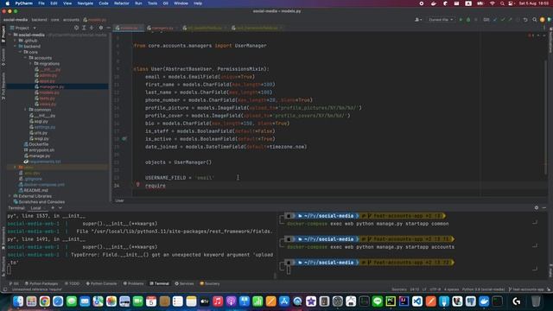Viewport: 553px width, 311px height.
Task: Toggle the Pull Requests tool window stripe
Action: click(x=3, y=86)
